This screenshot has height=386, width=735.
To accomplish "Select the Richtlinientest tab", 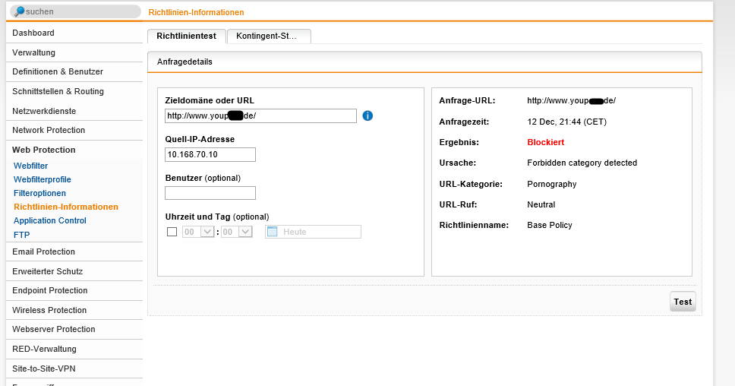I will (186, 36).
